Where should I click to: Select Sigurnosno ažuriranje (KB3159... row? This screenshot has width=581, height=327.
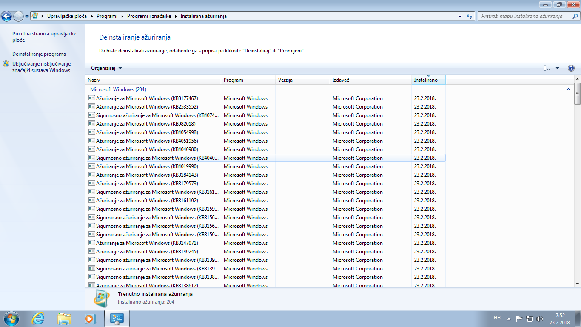(x=266, y=209)
